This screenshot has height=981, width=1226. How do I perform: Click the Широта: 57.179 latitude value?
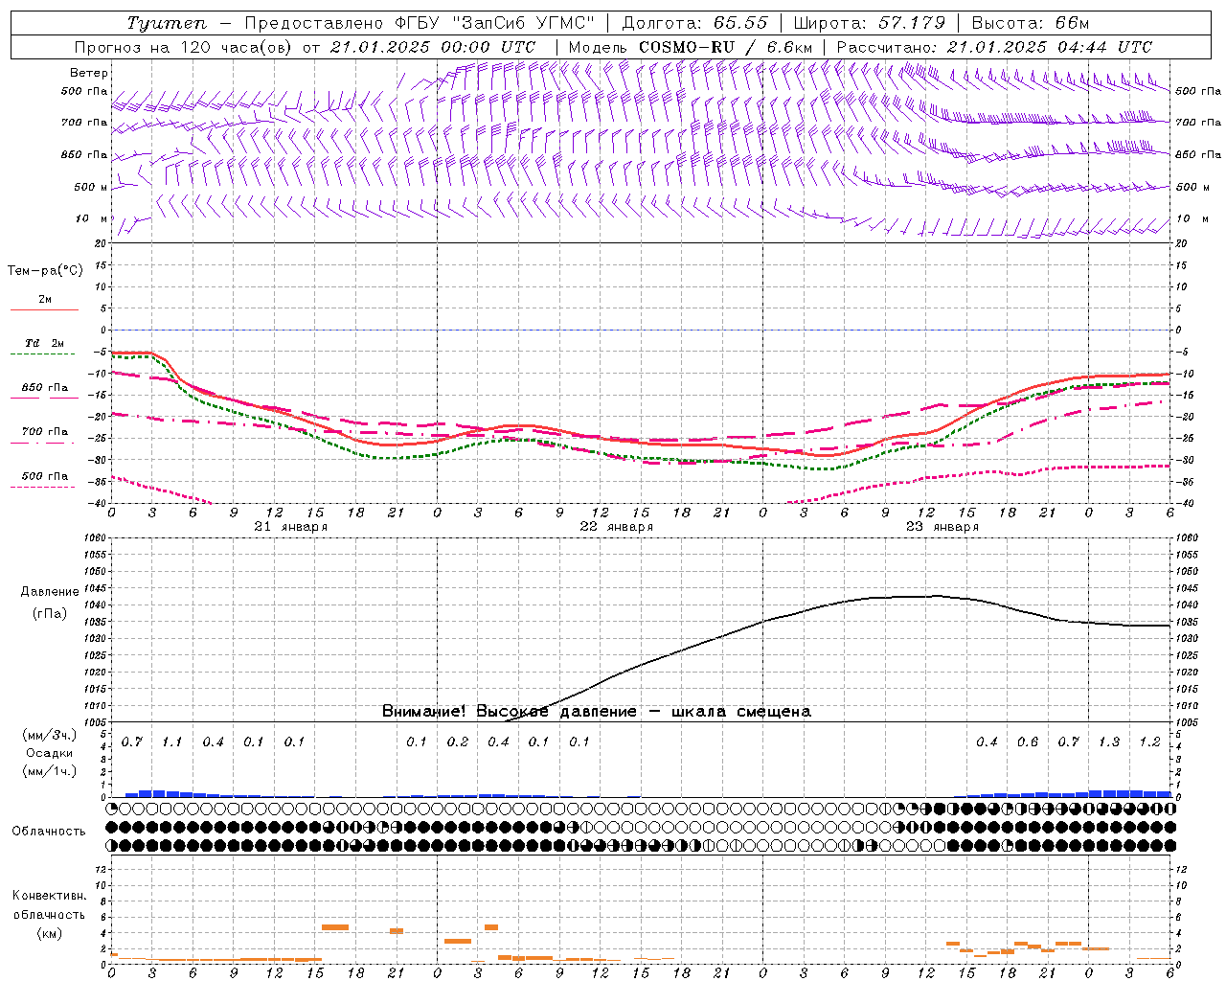(870, 23)
